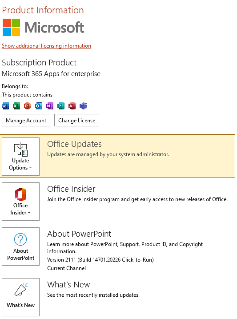Click the Change License button
The image size is (237, 319).
[x=76, y=120]
